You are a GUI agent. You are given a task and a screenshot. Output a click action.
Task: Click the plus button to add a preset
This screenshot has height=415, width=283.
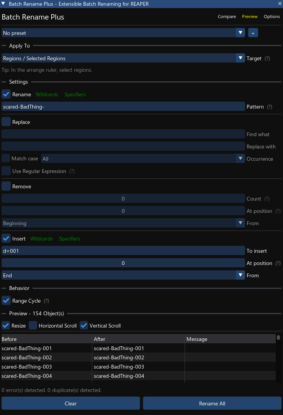pos(253,33)
